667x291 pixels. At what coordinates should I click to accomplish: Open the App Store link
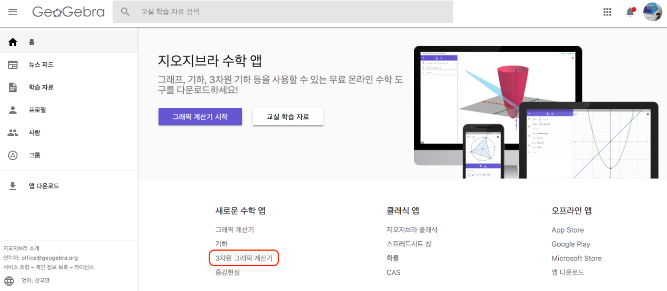(568, 230)
